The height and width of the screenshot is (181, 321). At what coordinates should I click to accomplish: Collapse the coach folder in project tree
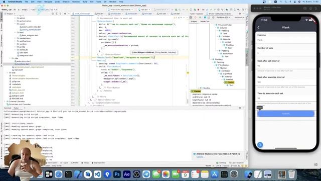coord(15,24)
